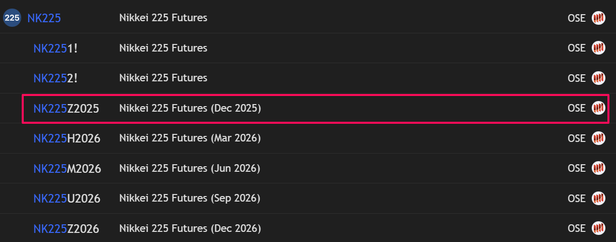616x242 pixels.
Task: Select the NK2251! continuous contract symbol
Action: click(56, 49)
